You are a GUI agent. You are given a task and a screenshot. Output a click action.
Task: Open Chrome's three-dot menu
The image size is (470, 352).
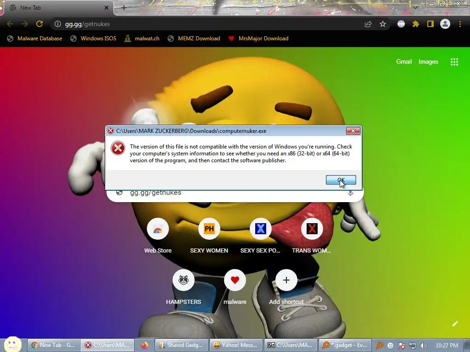(x=460, y=24)
